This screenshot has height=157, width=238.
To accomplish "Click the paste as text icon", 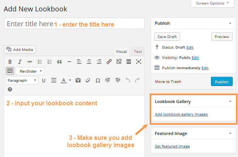I will tap(78, 80).
